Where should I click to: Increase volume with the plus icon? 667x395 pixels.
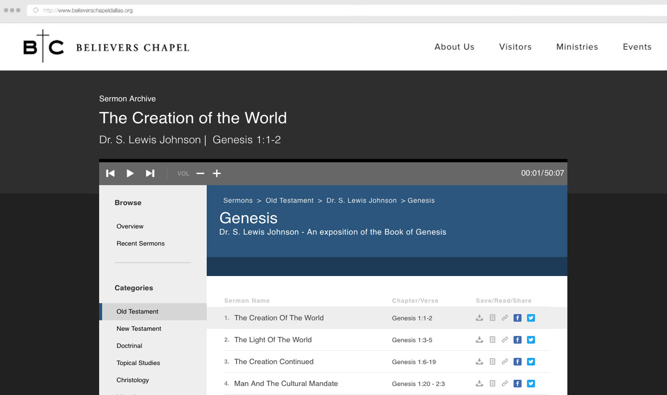217,173
